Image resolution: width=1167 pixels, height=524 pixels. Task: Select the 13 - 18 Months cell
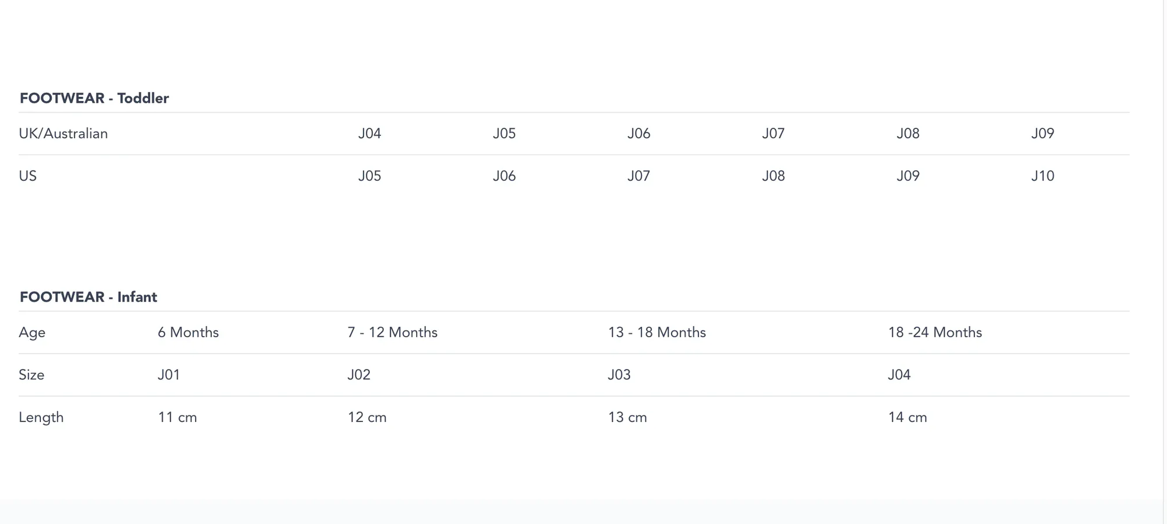[x=656, y=333]
